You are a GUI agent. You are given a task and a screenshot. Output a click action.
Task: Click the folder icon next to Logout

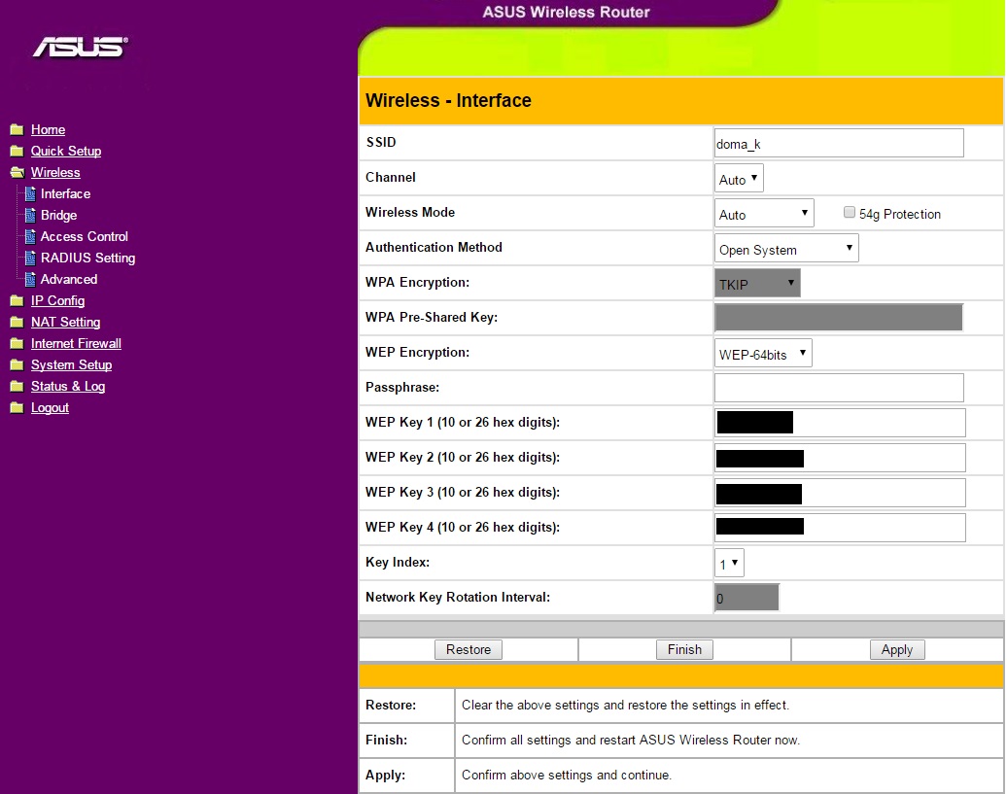(17, 408)
